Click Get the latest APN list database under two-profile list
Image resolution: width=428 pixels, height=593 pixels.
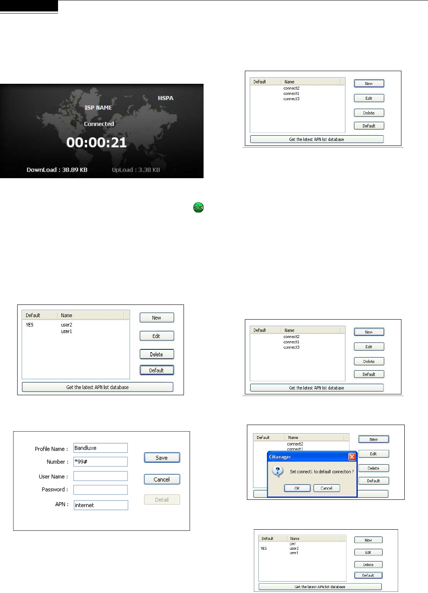(x=98, y=387)
